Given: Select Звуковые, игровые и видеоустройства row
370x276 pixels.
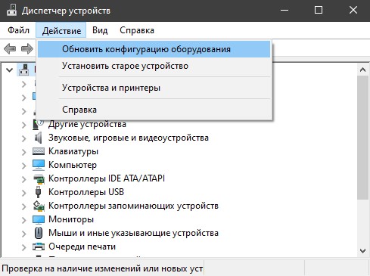Looking at the screenshot, I should (x=129, y=138).
